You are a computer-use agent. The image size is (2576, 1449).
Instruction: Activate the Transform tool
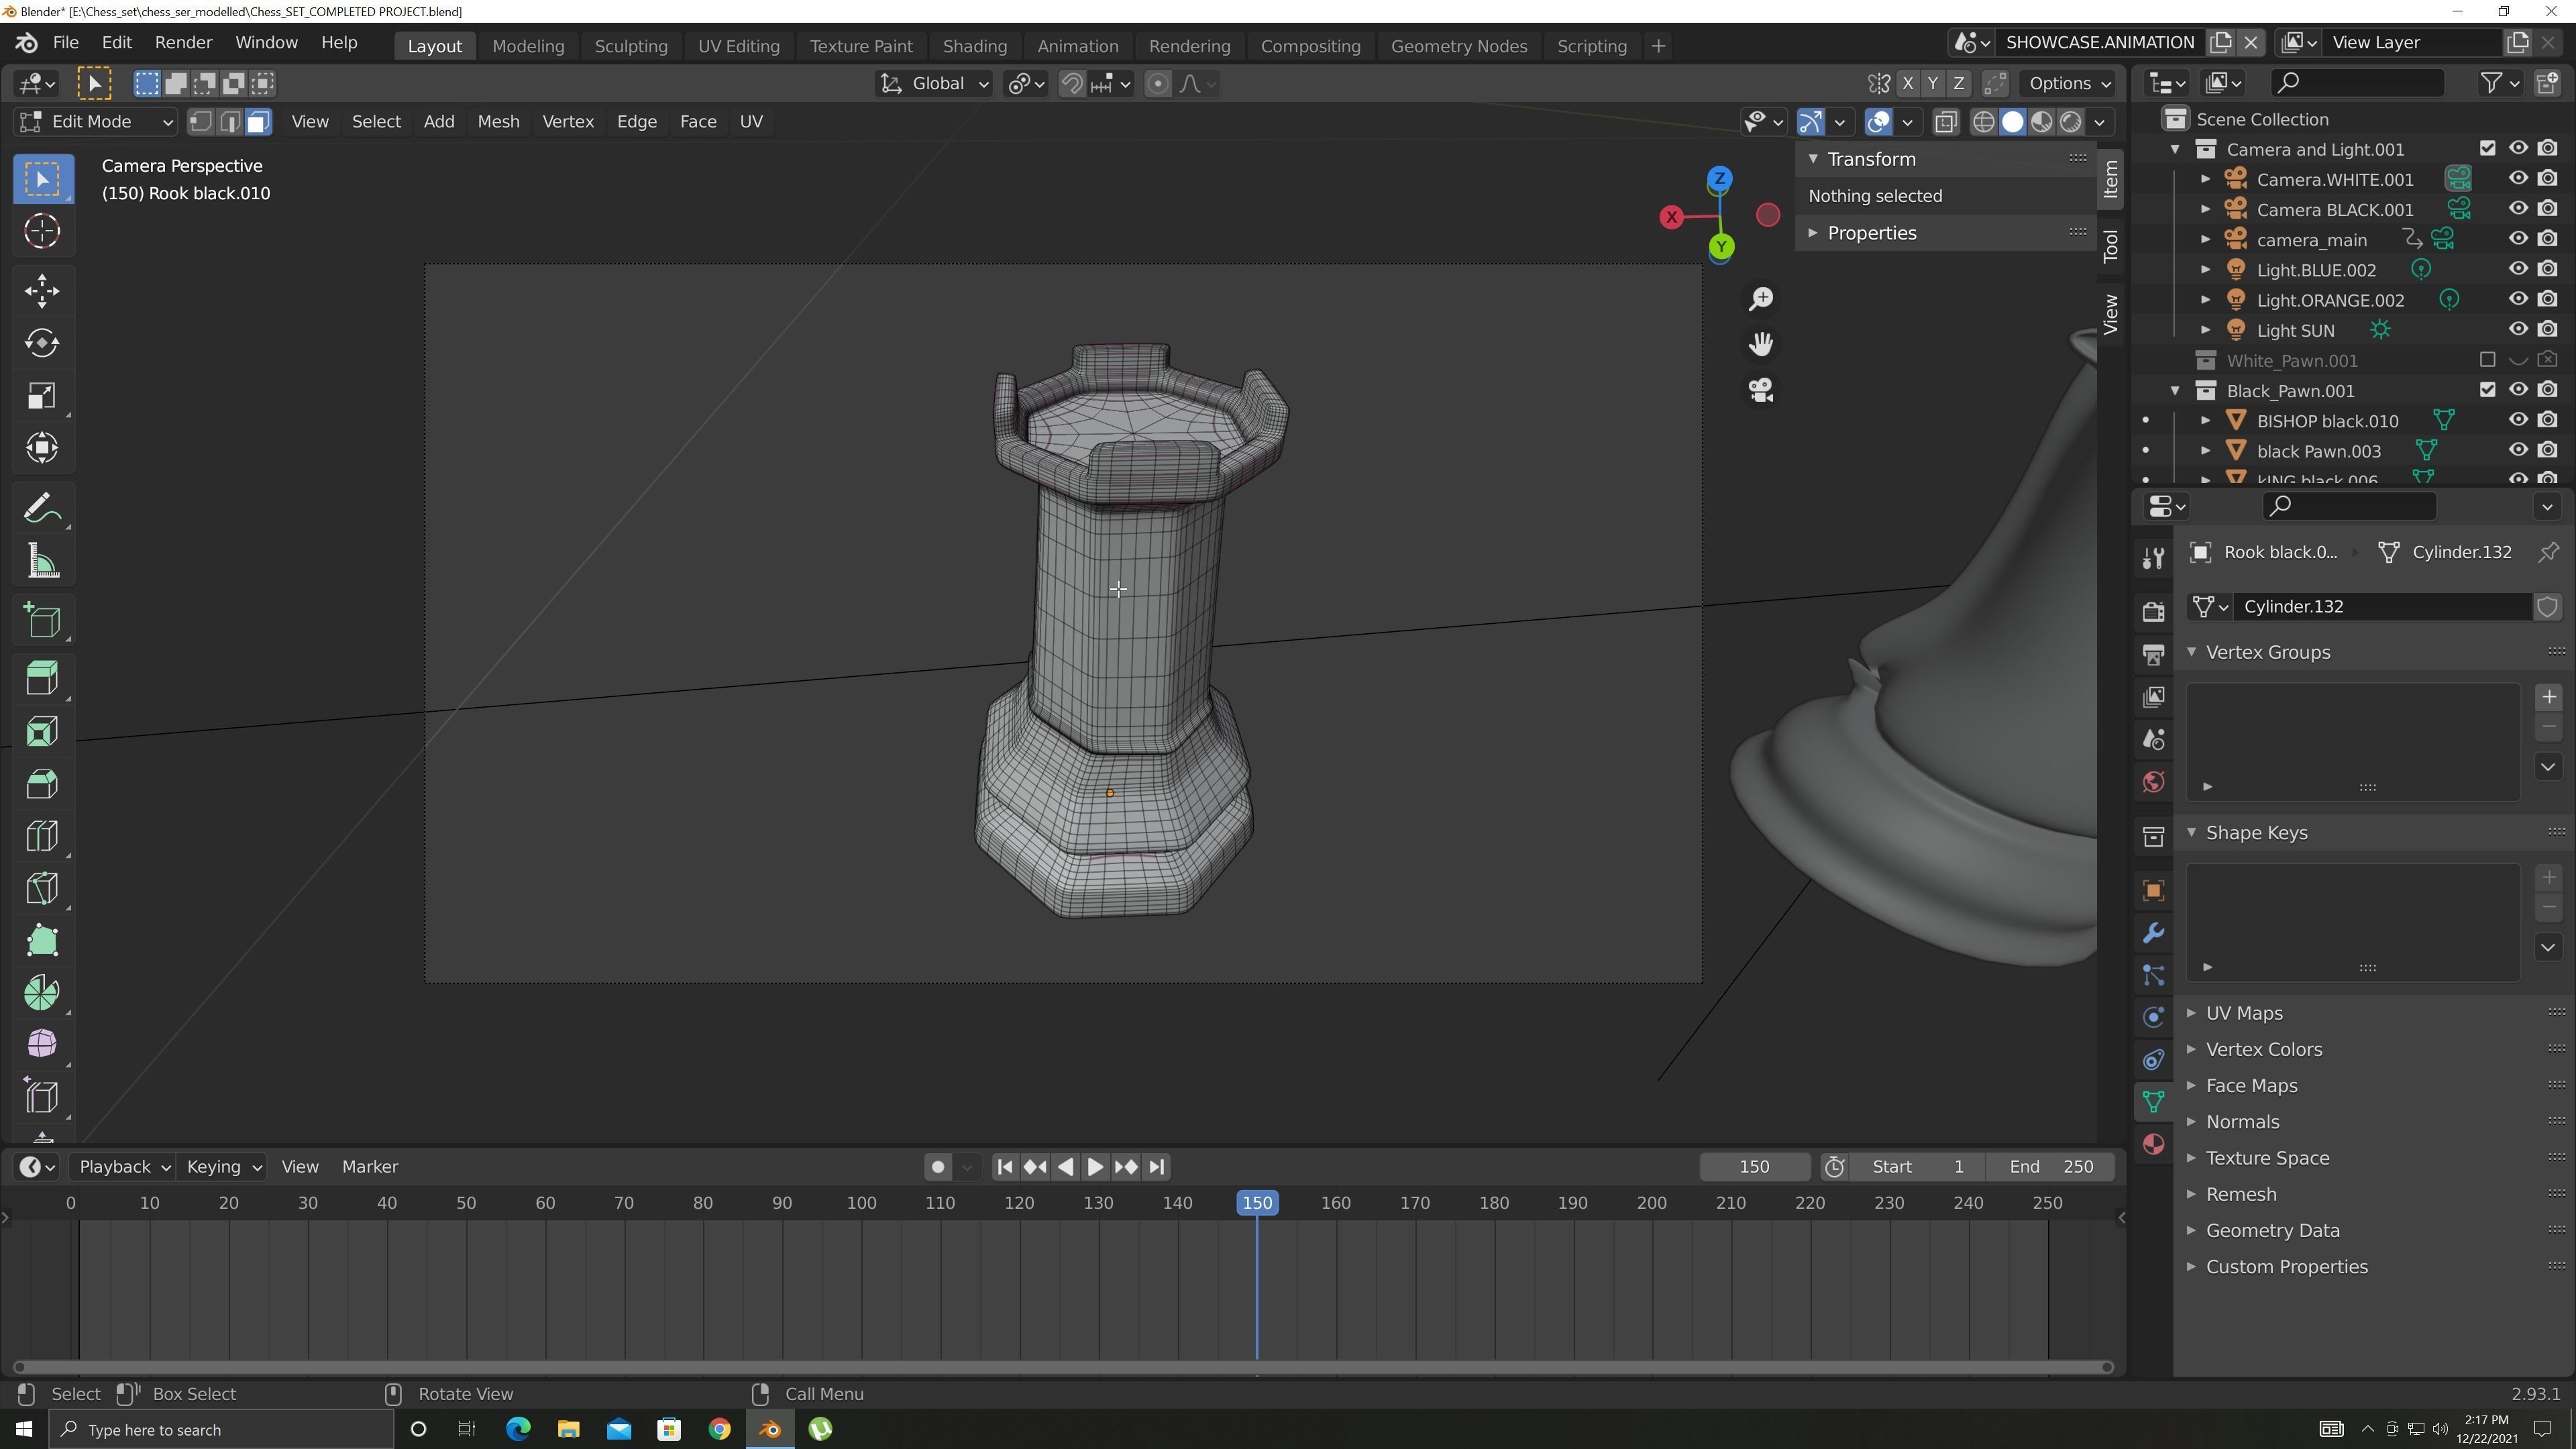click(x=42, y=447)
